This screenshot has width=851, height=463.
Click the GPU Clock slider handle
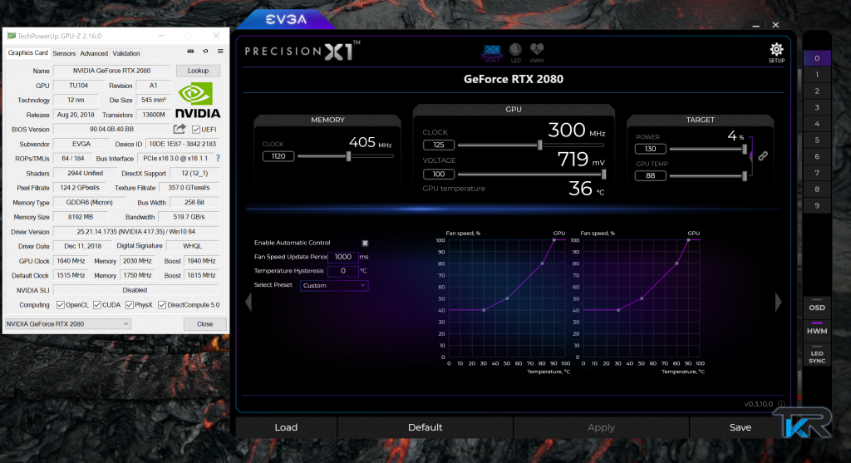tap(539, 145)
